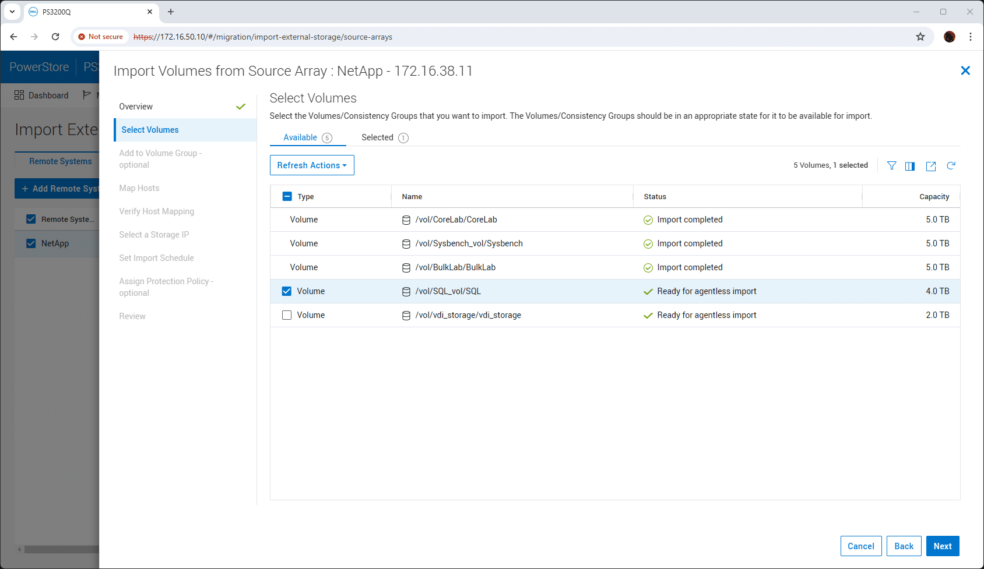Toggle the Remote System header checkbox
Screen dimensions: 984x569
pyautogui.click(x=31, y=219)
